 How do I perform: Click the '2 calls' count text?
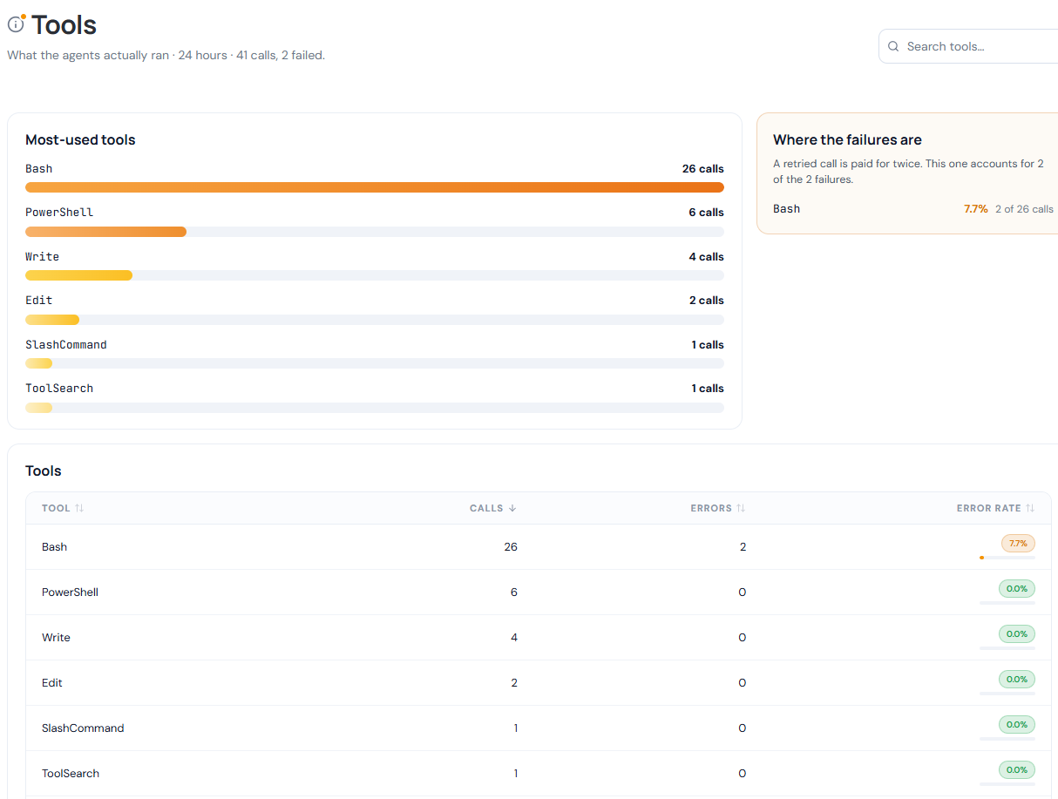tap(707, 300)
